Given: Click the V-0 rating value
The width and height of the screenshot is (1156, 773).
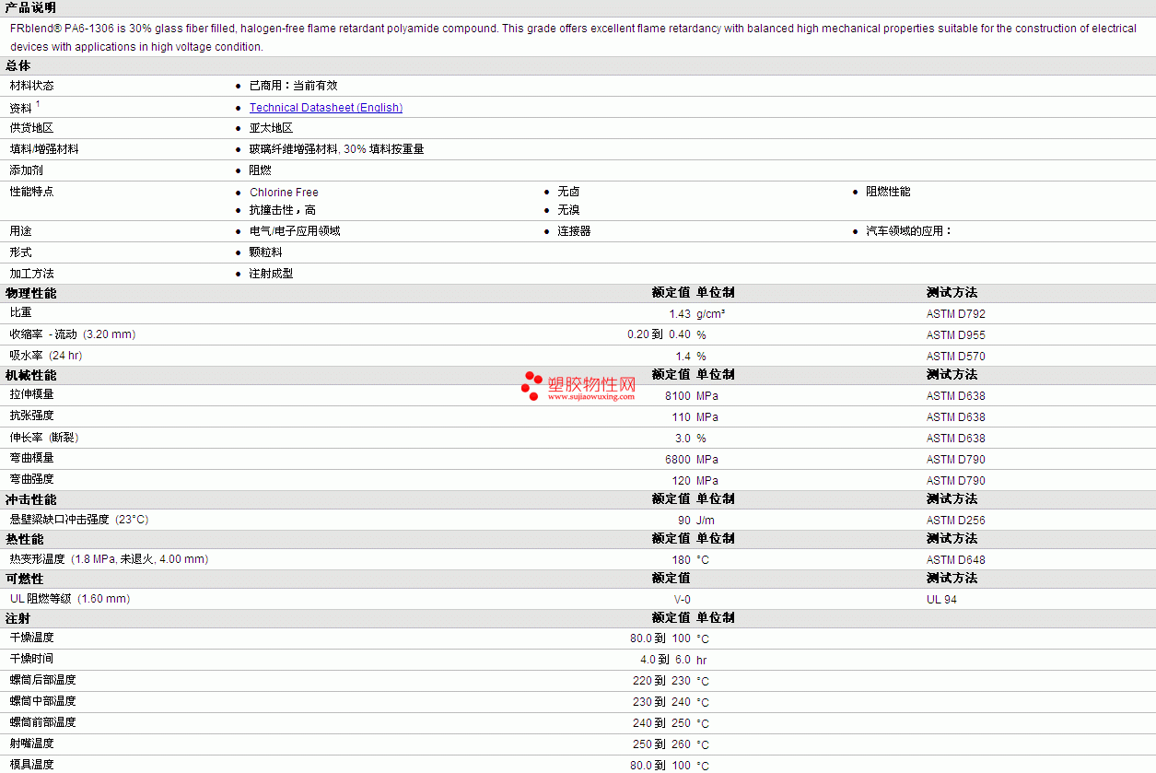Looking at the screenshot, I should (x=683, y=600).
